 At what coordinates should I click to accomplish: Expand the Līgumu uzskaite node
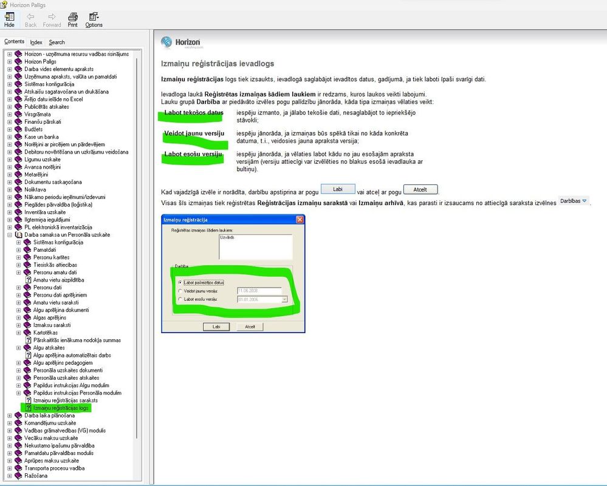(x=9, y=160)
